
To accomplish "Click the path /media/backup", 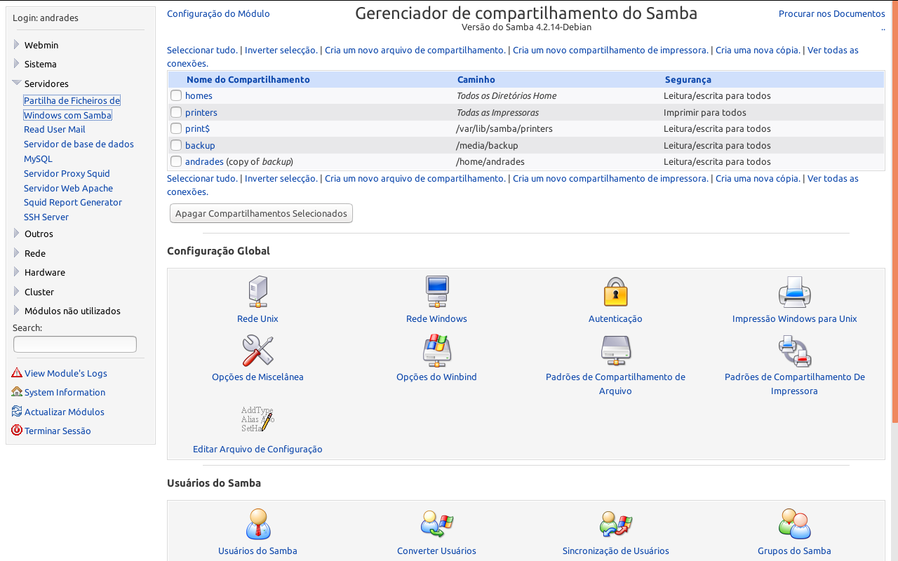I will (487, 145).
